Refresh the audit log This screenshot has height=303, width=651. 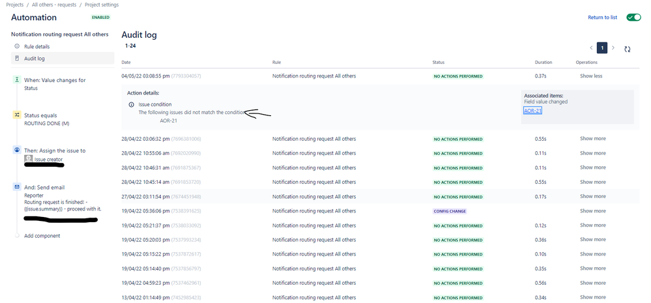tap(628, 49)
